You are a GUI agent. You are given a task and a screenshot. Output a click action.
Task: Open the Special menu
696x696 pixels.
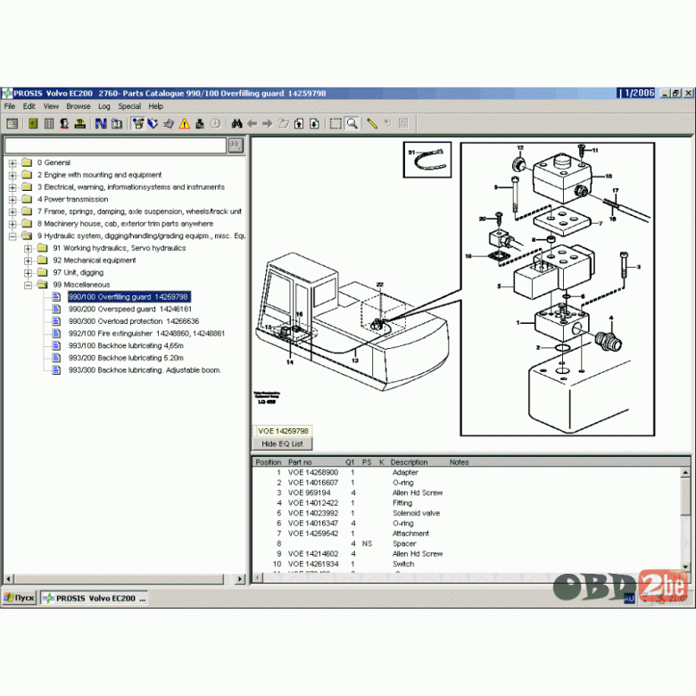click(129, 106)
